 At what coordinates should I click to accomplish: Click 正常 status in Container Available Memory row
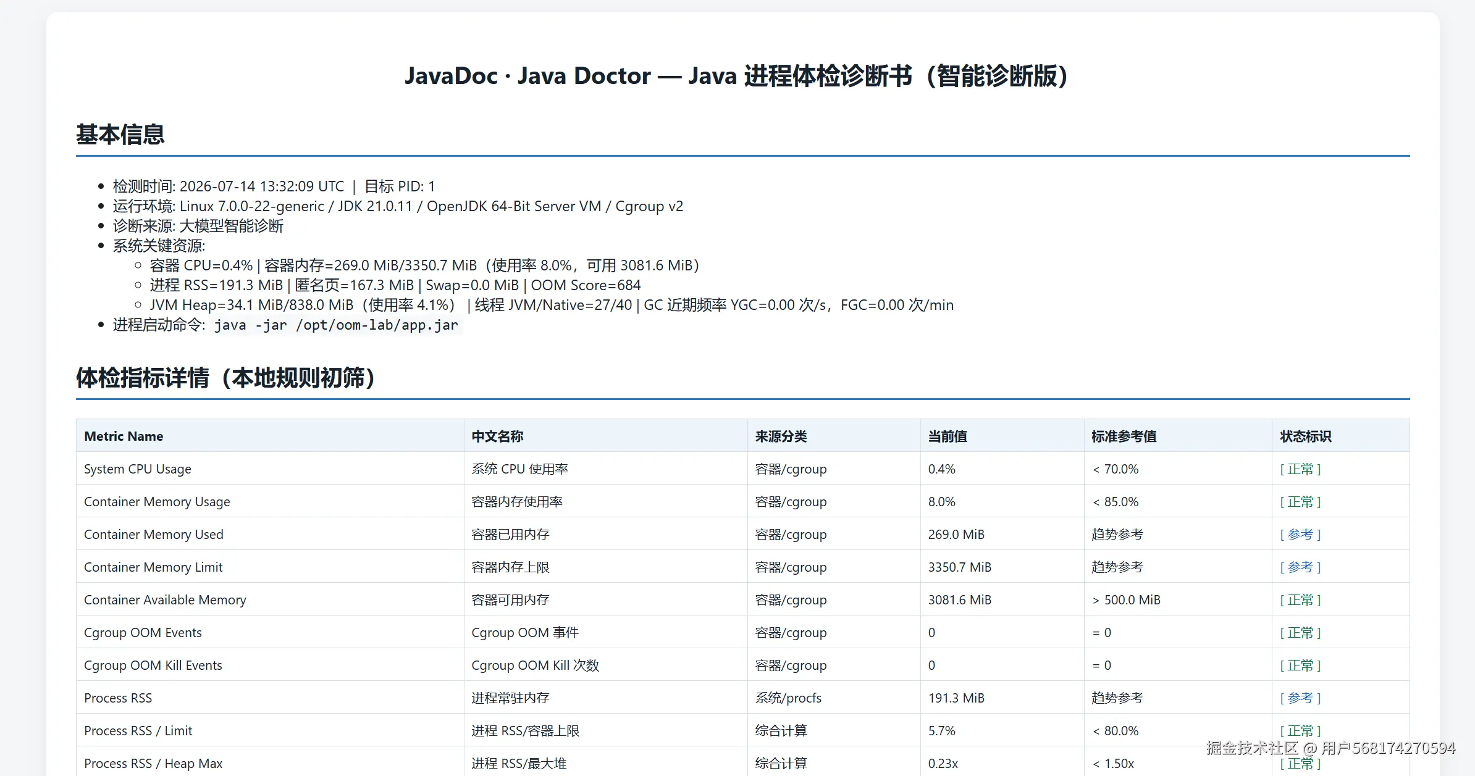[1300, 599]
